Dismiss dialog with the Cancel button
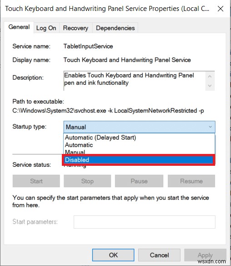 (159, 255)
